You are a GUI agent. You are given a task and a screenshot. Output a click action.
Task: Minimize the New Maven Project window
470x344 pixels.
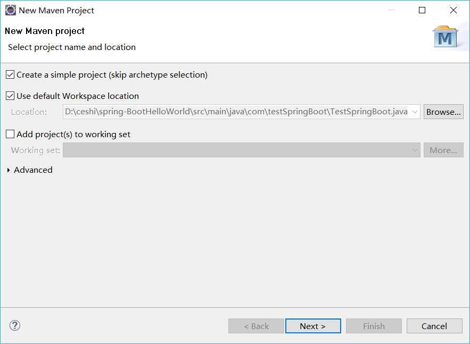(x=391, y=10)
